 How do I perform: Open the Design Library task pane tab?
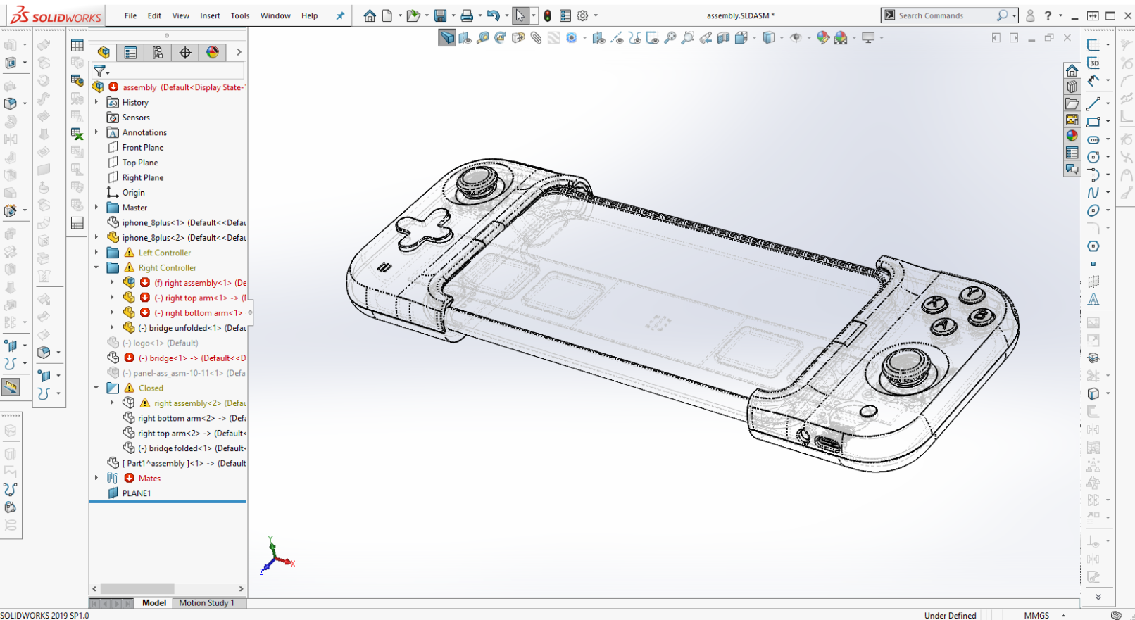click(x=1072, y=87)
